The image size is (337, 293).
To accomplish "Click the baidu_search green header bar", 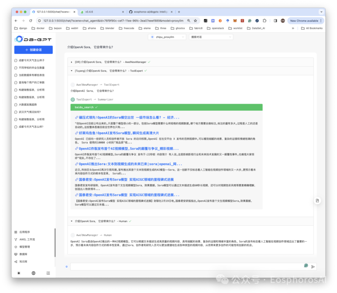I will click(166, 107).
